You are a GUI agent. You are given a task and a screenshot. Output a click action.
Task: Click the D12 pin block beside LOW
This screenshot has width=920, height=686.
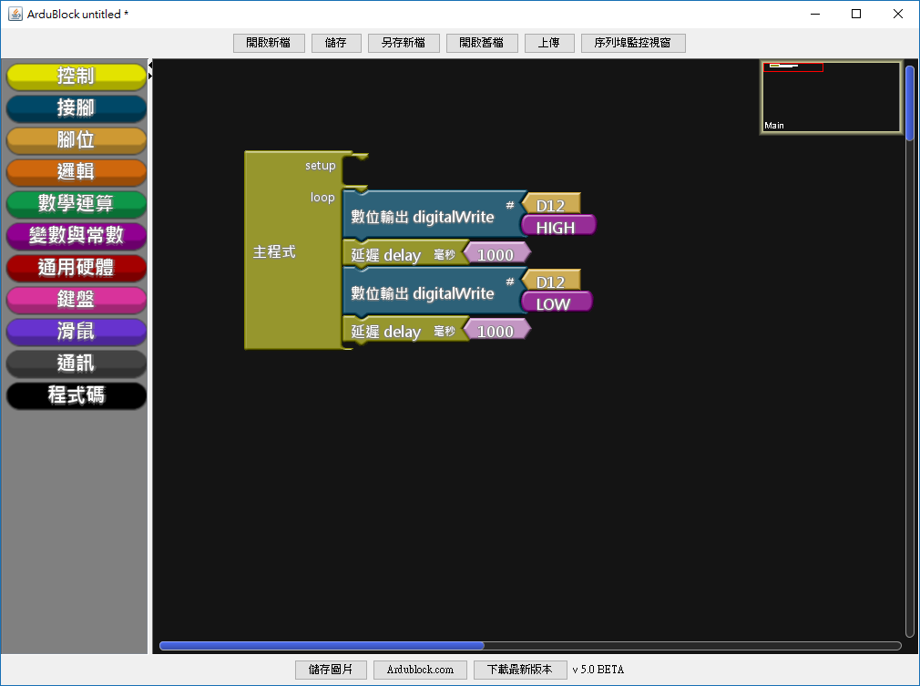[551, 282]
